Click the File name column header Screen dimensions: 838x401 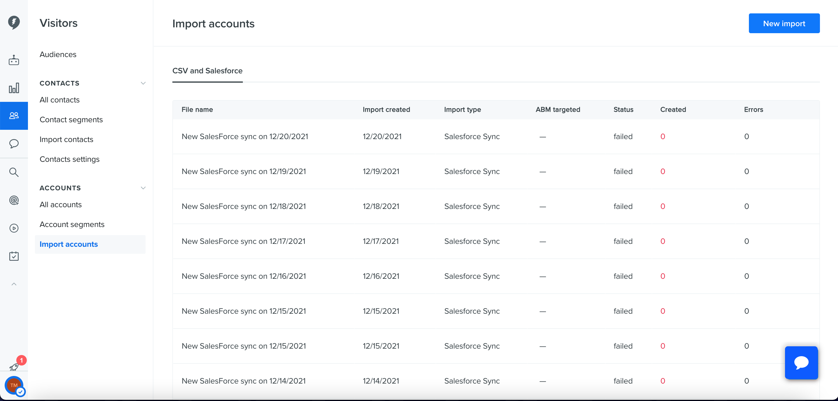click(197, 110)
